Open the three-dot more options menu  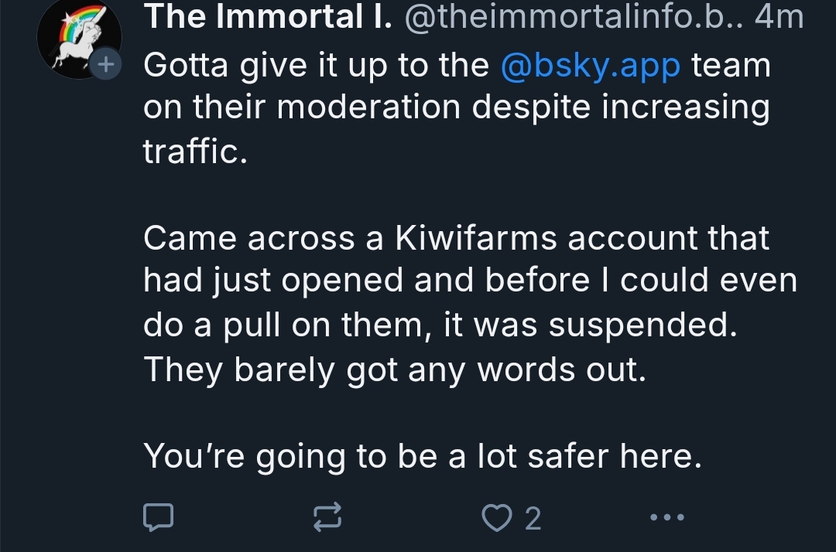[x=666, y=517]
